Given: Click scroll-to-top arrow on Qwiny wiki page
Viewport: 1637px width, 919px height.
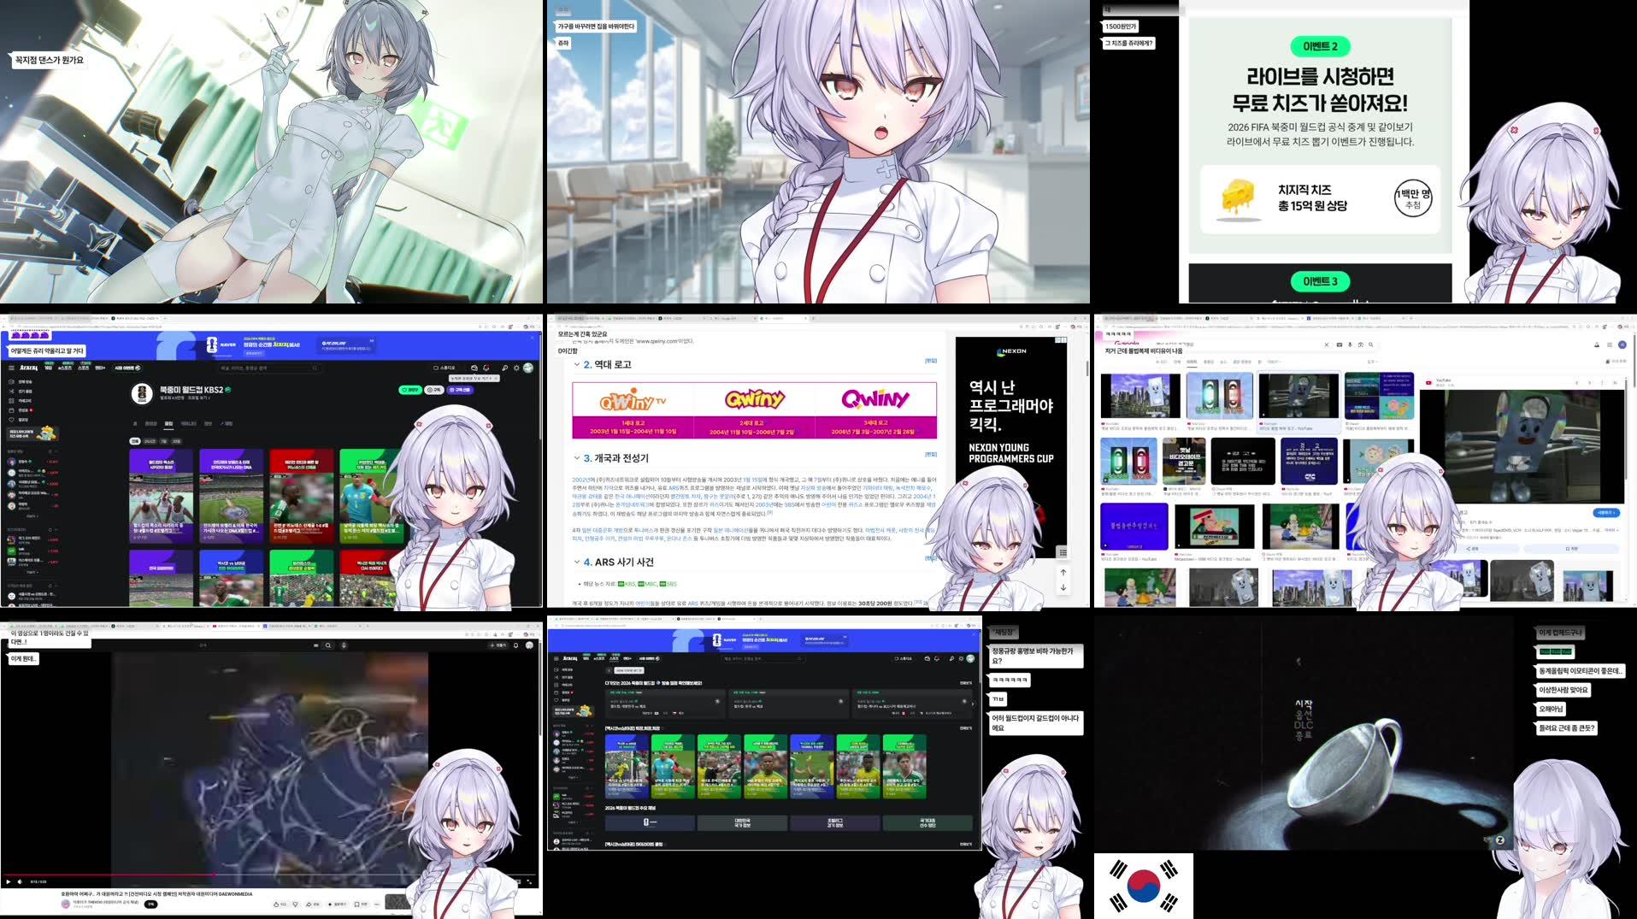Looking at the screenshot, I should tap(1063, 573).
